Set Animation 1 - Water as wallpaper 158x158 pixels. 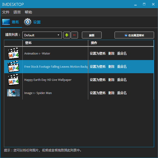point(97,53)
